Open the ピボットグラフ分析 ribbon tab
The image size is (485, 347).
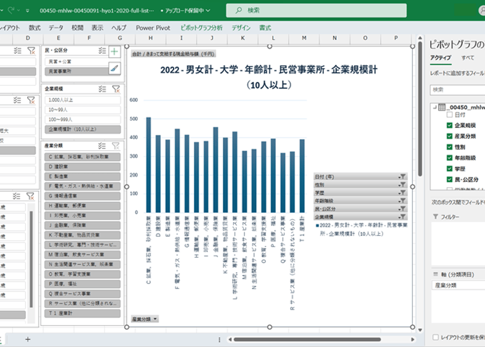click(x=201, y=28)
